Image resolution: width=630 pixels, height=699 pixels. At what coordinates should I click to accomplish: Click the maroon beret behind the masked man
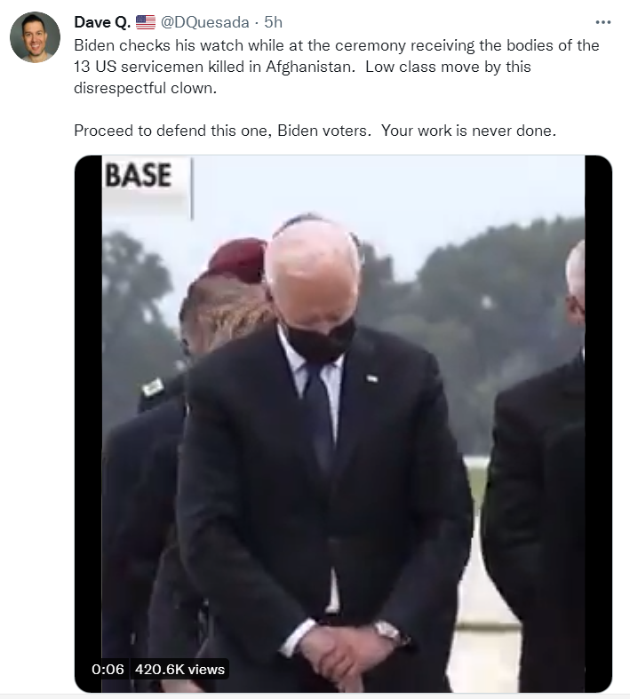point(237,261)
